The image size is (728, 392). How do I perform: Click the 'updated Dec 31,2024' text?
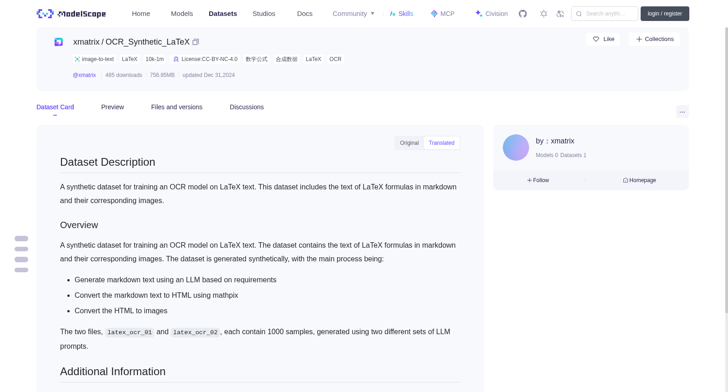pos(209,75)
